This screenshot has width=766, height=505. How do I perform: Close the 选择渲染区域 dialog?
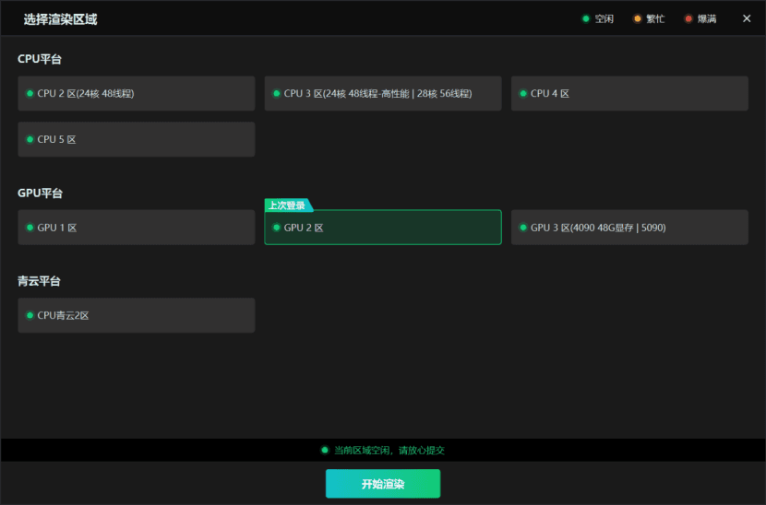pyautogui.click(x=747, y=18)
